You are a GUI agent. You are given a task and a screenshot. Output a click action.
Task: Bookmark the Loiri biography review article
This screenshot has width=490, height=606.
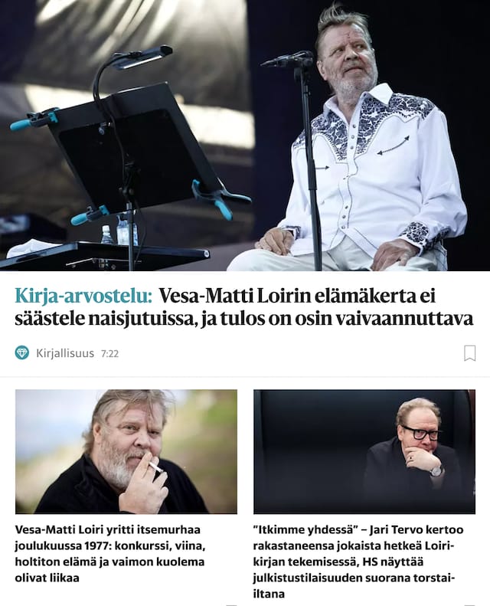pyautogui.click(x=469, y=353)
